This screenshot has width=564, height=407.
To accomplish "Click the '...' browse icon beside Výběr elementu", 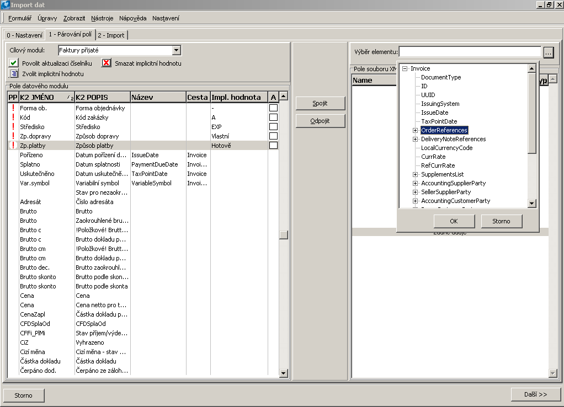I will point(548,51).
